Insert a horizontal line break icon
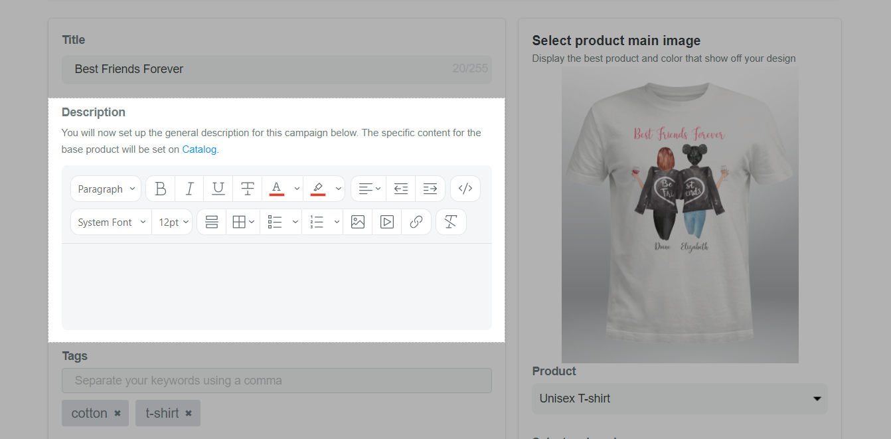The image size is (891, 439). [212, 222]
